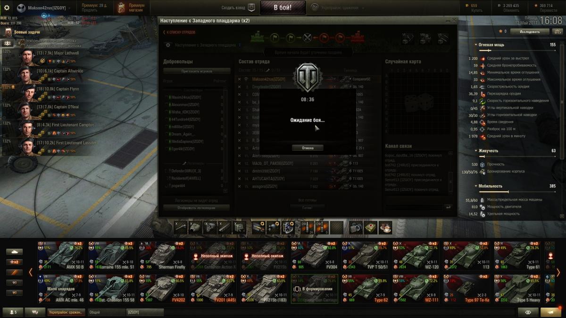Viewport: 566px width, 318px height.
Task: Switch to the [IZGOY] clan chat tab
Action: [x=145, y=312]
